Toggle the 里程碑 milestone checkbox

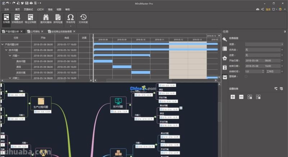[x=246, y=76]
